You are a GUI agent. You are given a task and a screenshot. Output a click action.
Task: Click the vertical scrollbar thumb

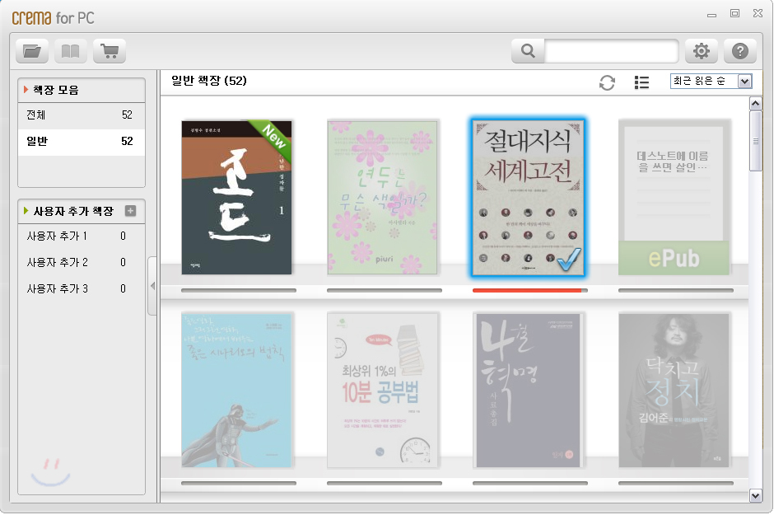click(755, 141)
